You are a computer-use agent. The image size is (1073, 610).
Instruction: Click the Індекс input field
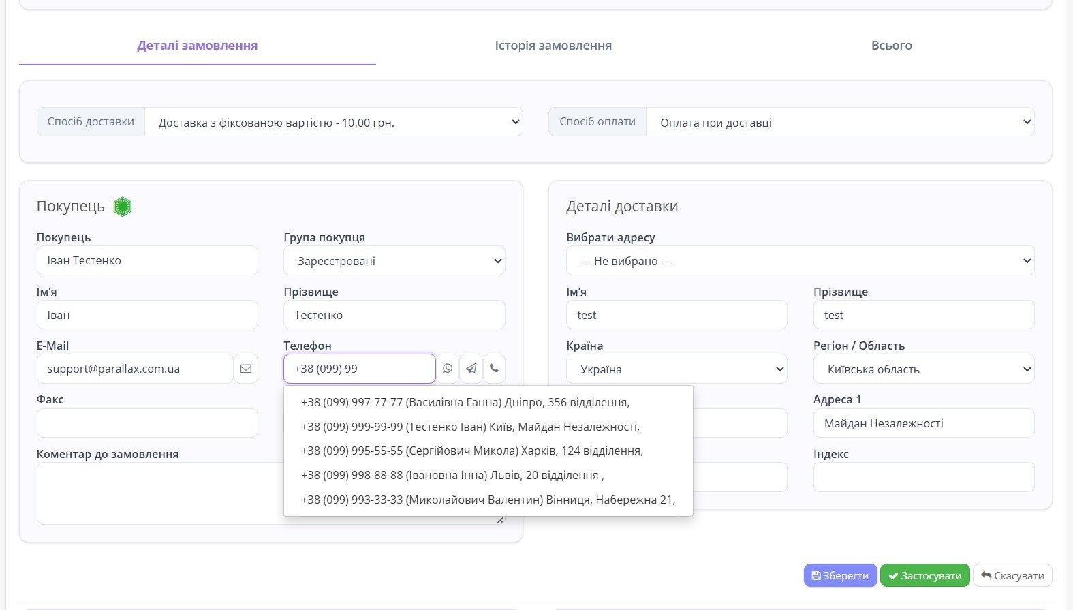(x=924, y=477)
